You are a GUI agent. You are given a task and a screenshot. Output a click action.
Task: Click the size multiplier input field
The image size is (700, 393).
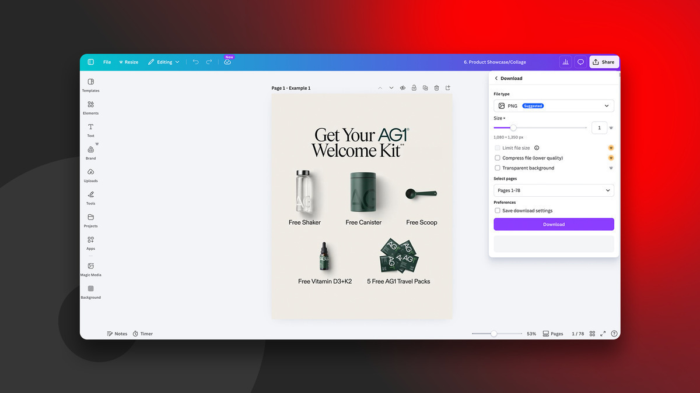click(x=599, y=128)
